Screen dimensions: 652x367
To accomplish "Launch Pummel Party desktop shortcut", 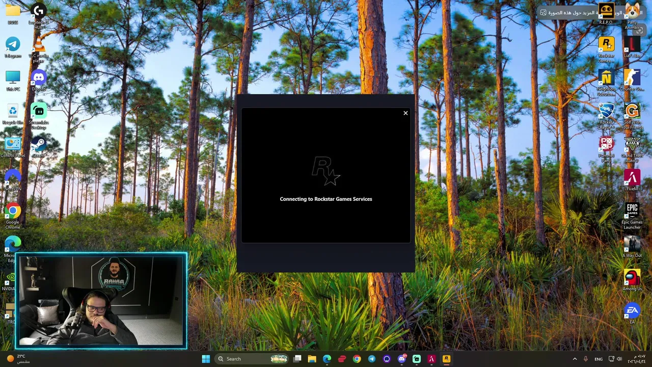I will 606,150.
